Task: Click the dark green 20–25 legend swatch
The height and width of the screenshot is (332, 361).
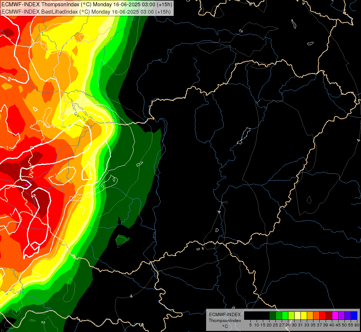Action: point(273,315)
